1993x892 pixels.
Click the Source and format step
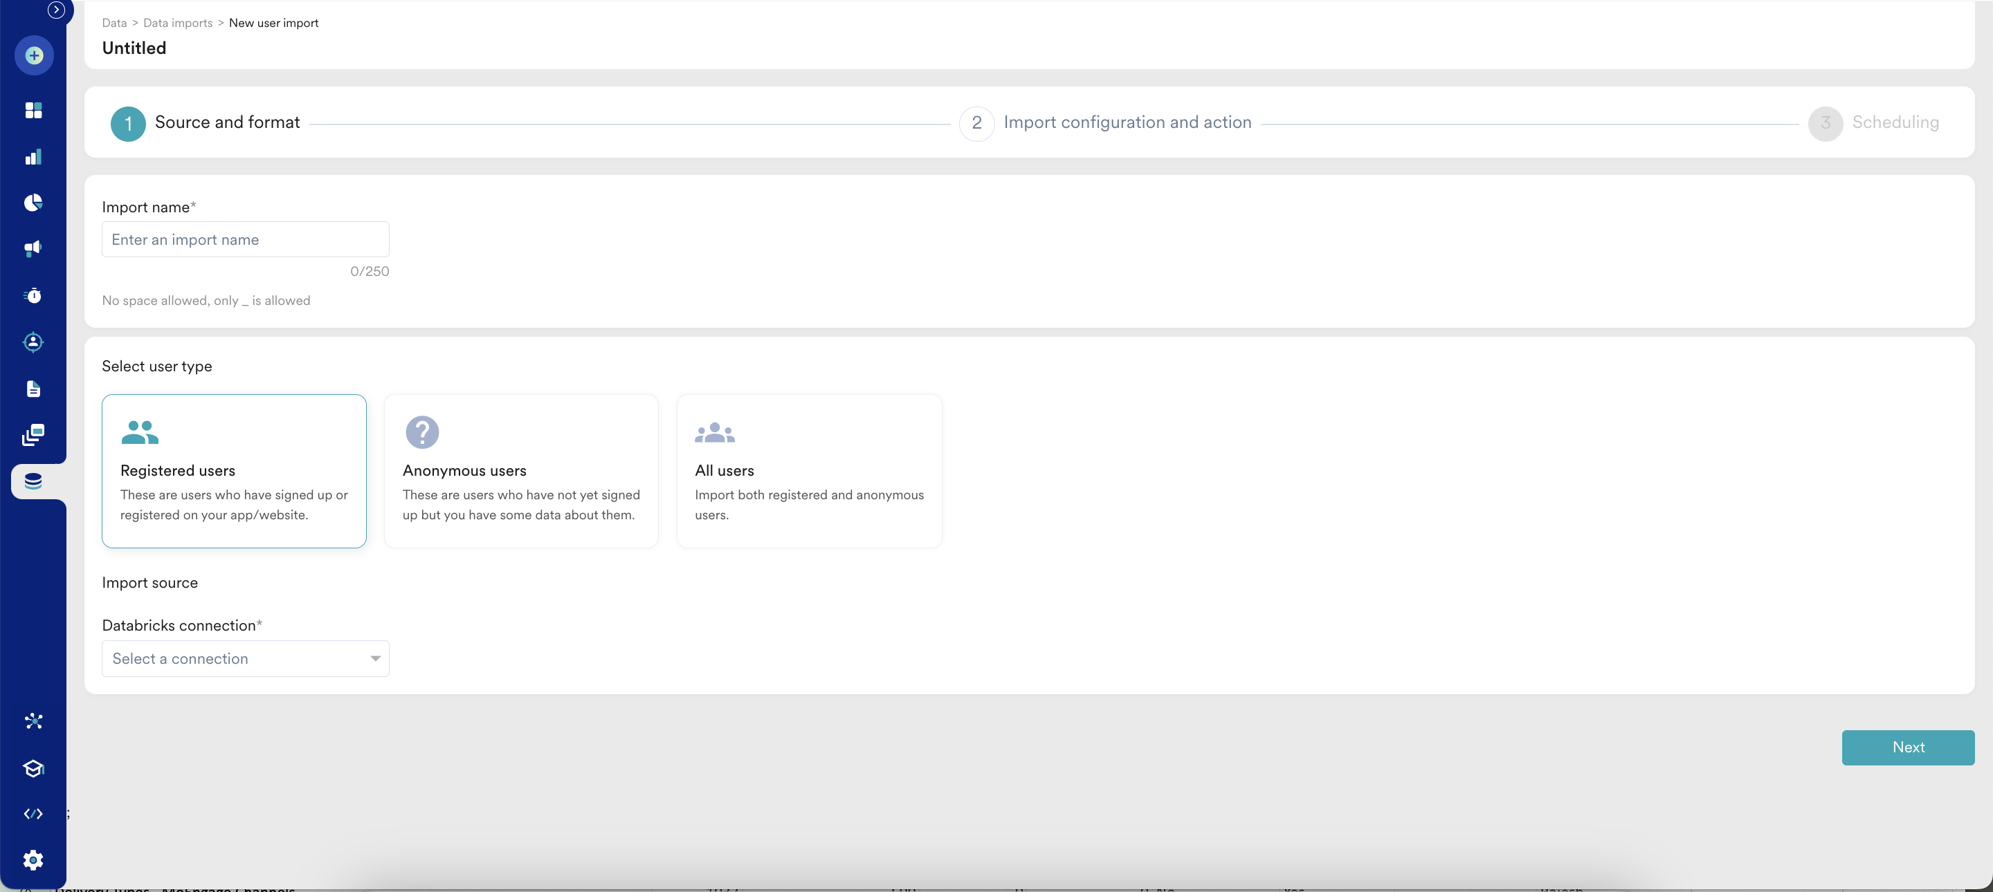227,122
